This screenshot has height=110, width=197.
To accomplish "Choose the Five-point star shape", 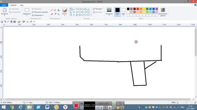I will [x=77, y=15].
